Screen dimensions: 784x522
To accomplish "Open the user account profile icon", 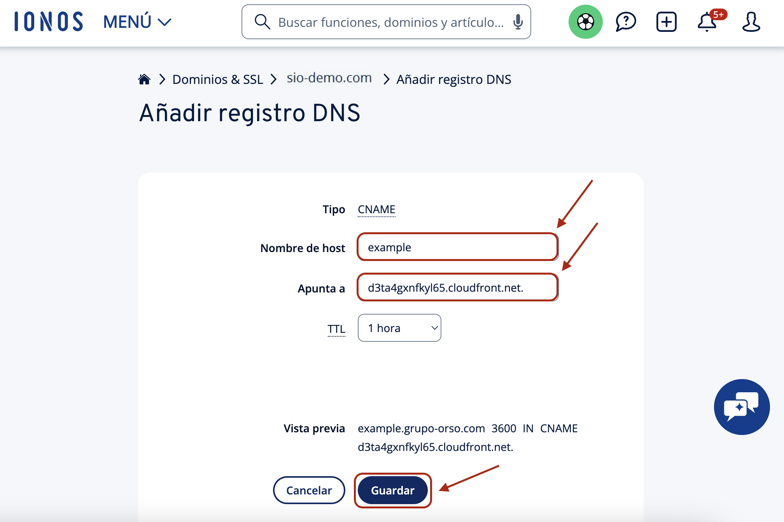I will [751, 22].
